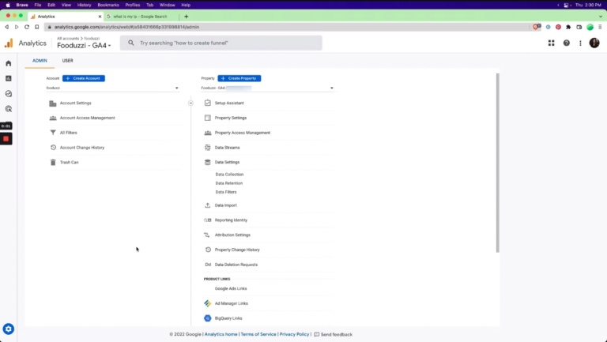Open Data Filters under Data Settings
This screenshot has width=607, height=342.
point(226,192)
